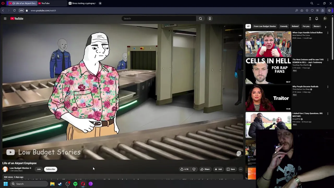Image resolution: width=334 pixels, height=188 pixels.
Task: Open I Asked Gen Z Easy Questions title
Action: click(x=307, y=115)
